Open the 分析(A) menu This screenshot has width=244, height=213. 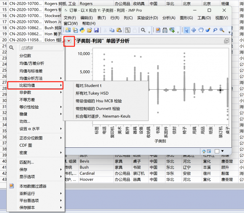pyautogui.click(x=169, y=18)
